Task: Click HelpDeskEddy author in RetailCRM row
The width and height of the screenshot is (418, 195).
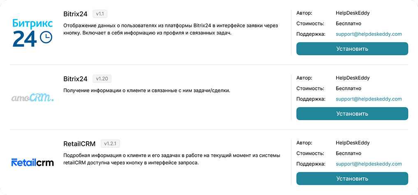Action: pos(353,143)
